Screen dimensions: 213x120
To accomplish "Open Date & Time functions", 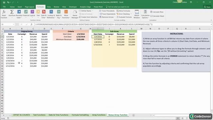I will (x=44, y=14).
